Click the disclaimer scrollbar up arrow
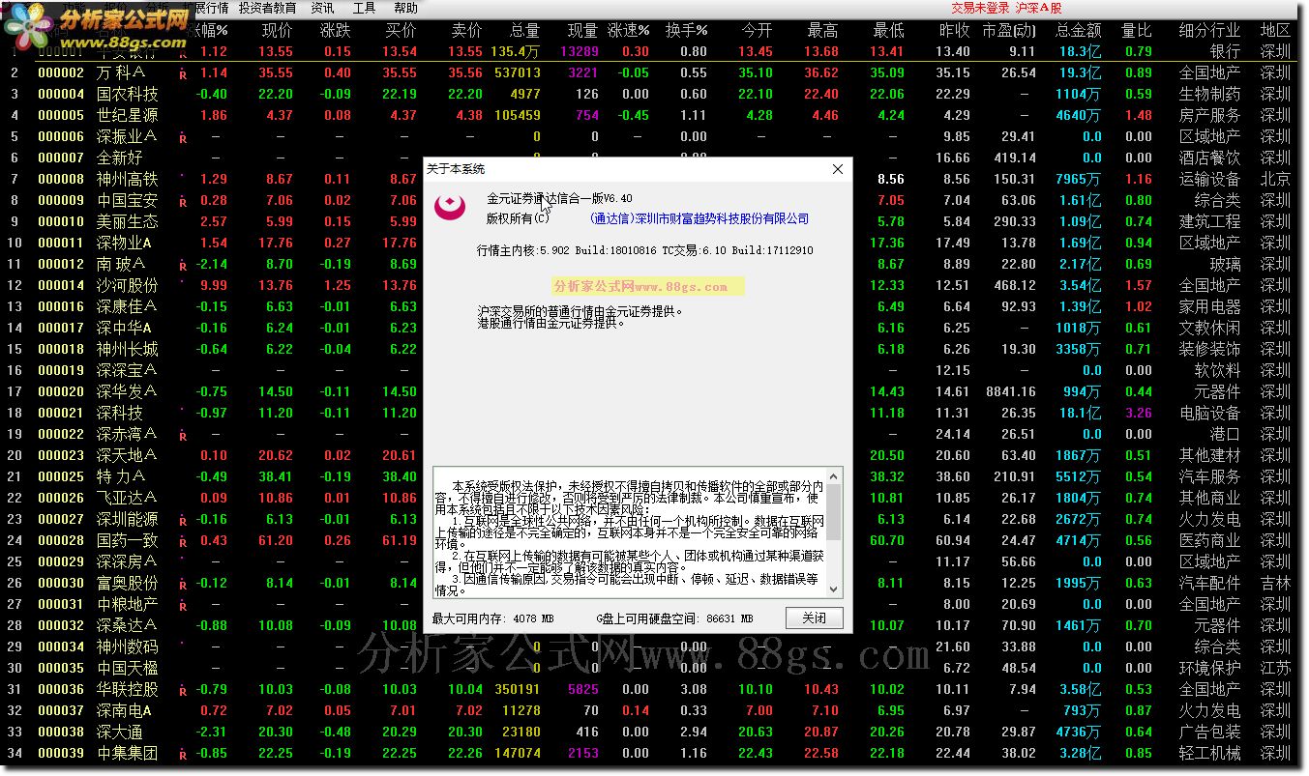The image size is (1309, 776). coord(834,474)
